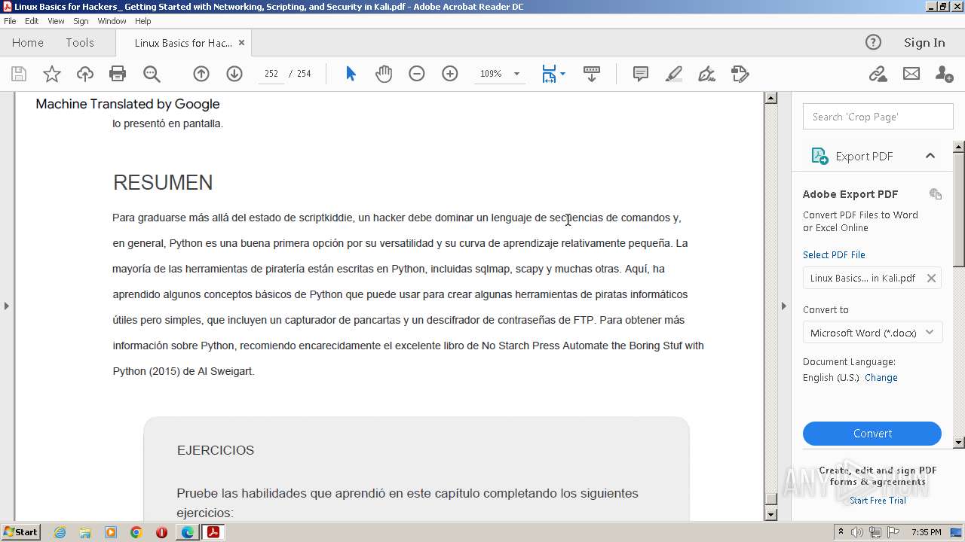Viewport: 965px width, 542px height.
Task: Open Microsoft Edge from taskbar
Action: click(x=187, y=532)
